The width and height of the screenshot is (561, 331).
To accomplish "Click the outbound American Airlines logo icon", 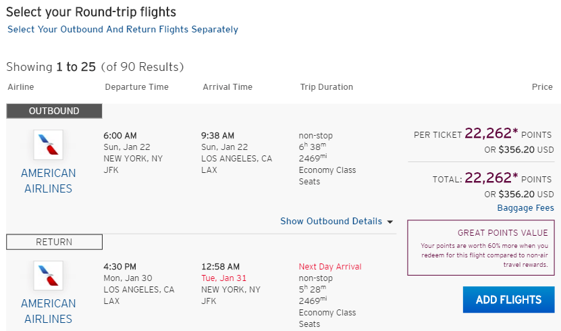I will click(x=49, y=145).
